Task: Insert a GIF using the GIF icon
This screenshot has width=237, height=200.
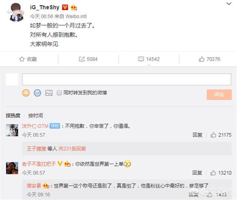Action: tap(37, 93)
